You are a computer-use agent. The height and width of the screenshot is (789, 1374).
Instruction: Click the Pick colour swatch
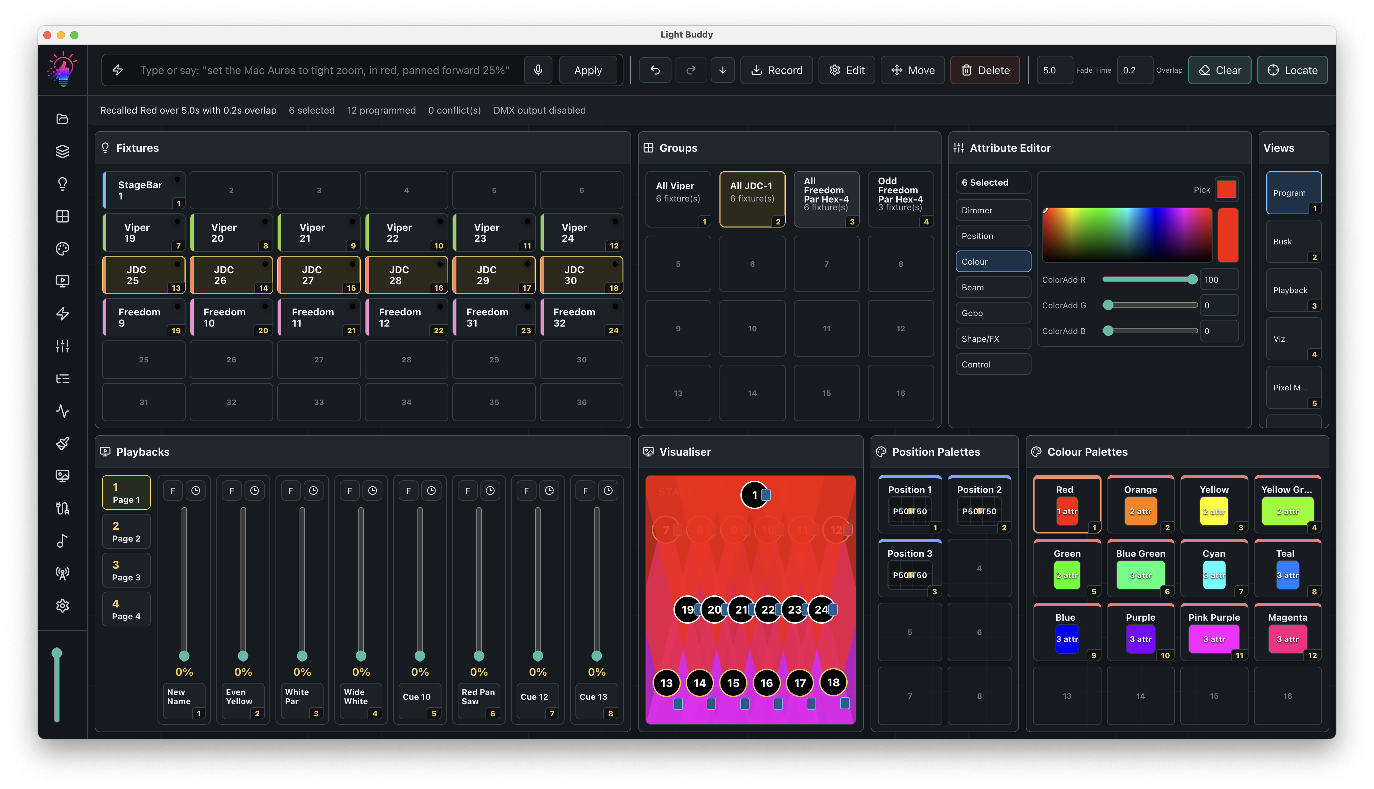coord(1227,189)
